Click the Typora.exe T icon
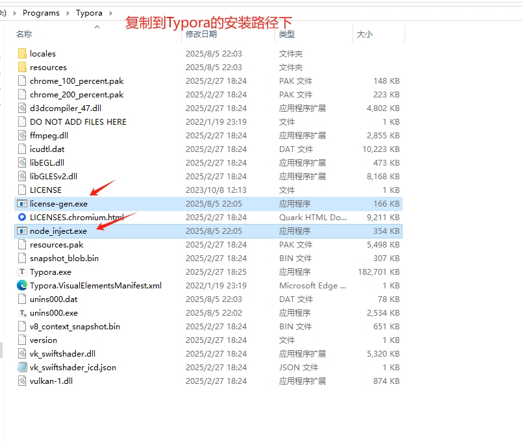Screen dimensions: 522x443 click(x=22, y=272)
